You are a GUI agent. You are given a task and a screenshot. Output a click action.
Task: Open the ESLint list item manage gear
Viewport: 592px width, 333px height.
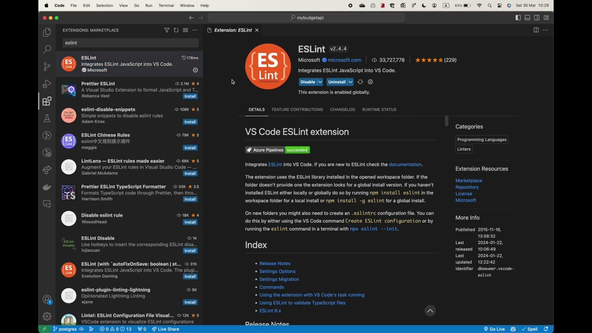point(195,70)
